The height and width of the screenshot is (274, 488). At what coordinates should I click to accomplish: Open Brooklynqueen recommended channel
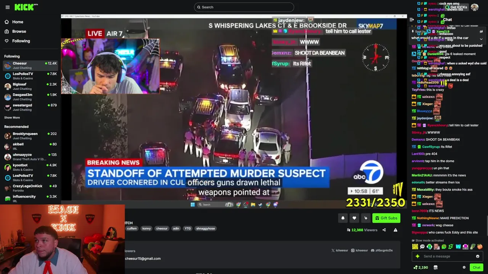tap(30, 136)
